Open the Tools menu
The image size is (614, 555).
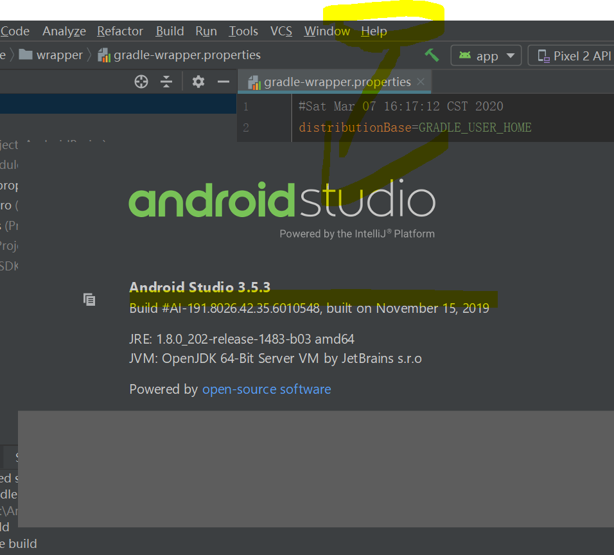(243, 31)
